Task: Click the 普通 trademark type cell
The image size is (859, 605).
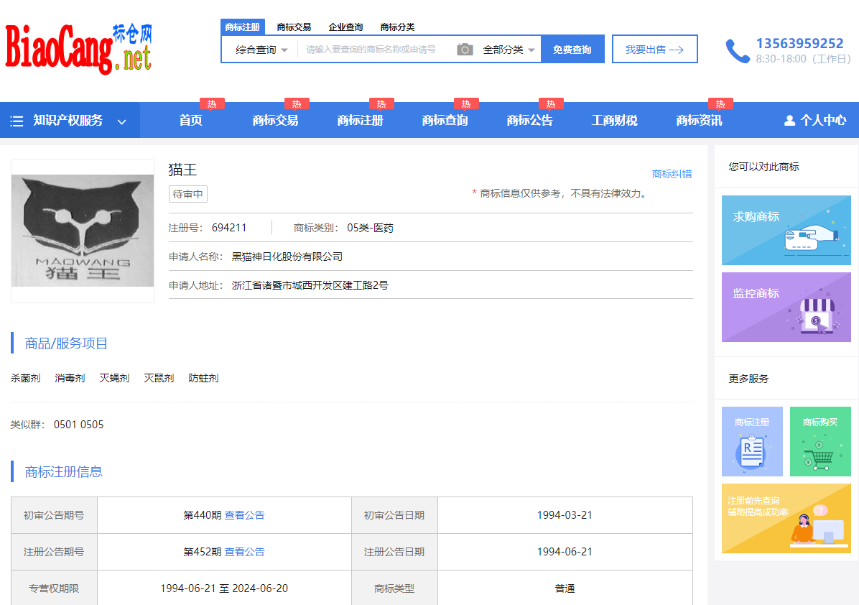Action: 565,588
